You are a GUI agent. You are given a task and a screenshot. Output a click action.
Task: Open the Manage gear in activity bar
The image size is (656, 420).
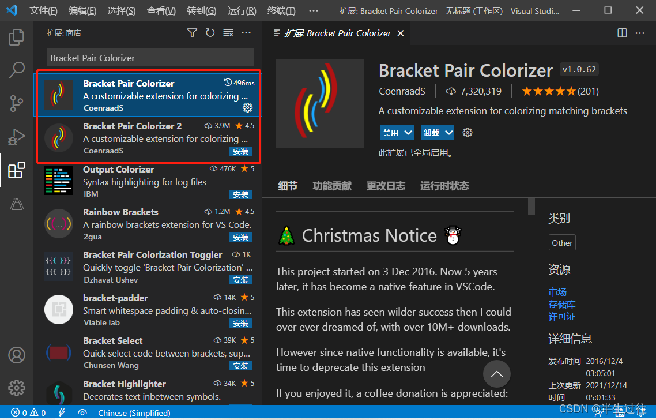(x=17, y=388)
